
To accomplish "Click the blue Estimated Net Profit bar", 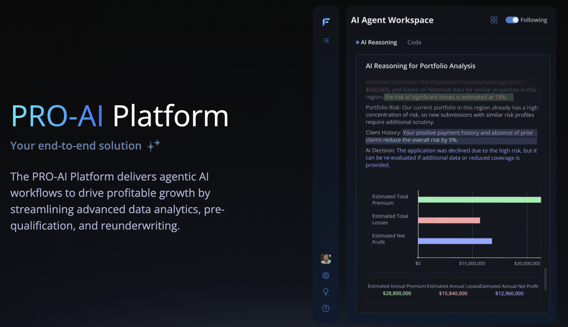I will 454,241.
